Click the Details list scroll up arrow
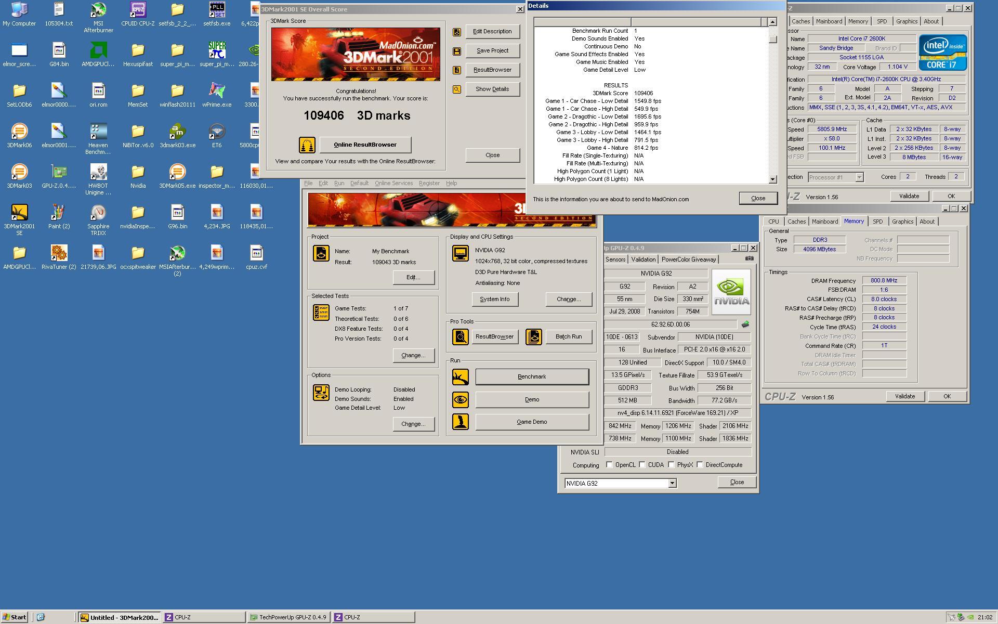Image resolution: width=998 pixels, height=624 pixels. pyautogui.click(x=772, y=22)
